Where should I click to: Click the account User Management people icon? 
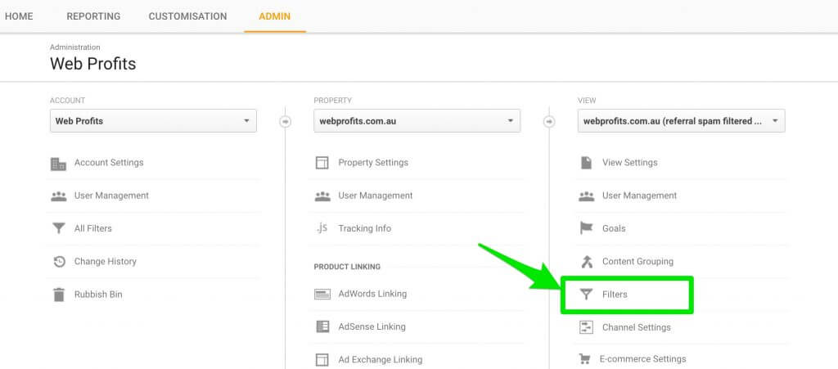[x=58, y=196]
